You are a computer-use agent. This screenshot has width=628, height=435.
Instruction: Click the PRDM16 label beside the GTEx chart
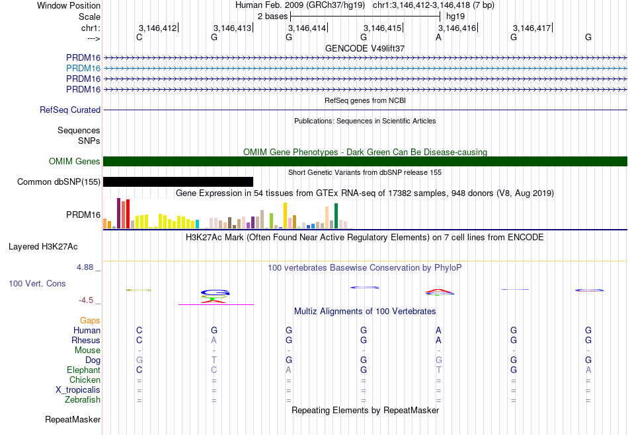[83, 215]
